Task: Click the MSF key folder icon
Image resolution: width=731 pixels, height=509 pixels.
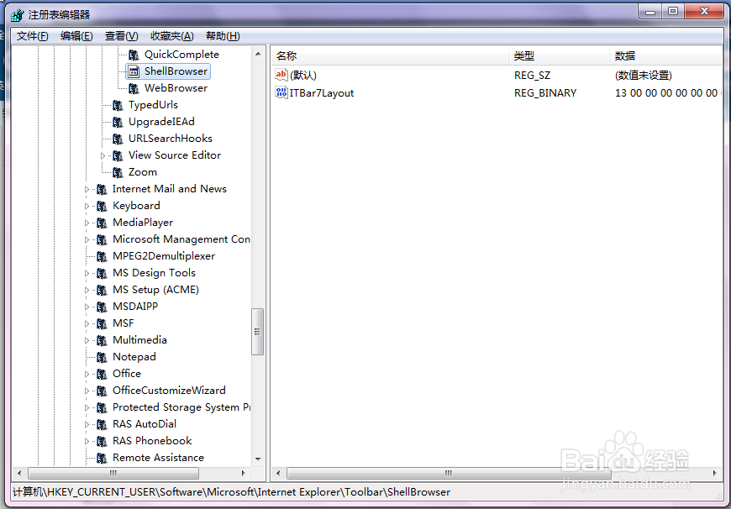Action: [103, 323]
